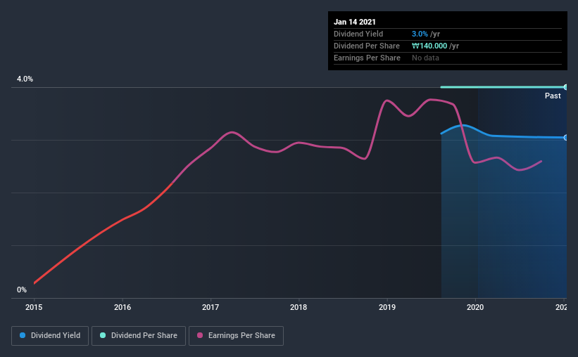Click the teal Dividend Per Share legend dot
578x357 pixels.
coord(103,335)
